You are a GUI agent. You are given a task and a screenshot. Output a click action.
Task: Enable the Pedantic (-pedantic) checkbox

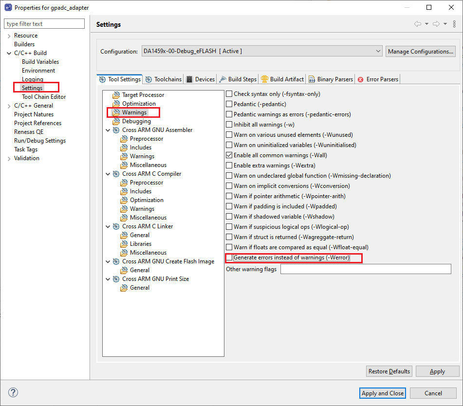click(x=229, y=104)
